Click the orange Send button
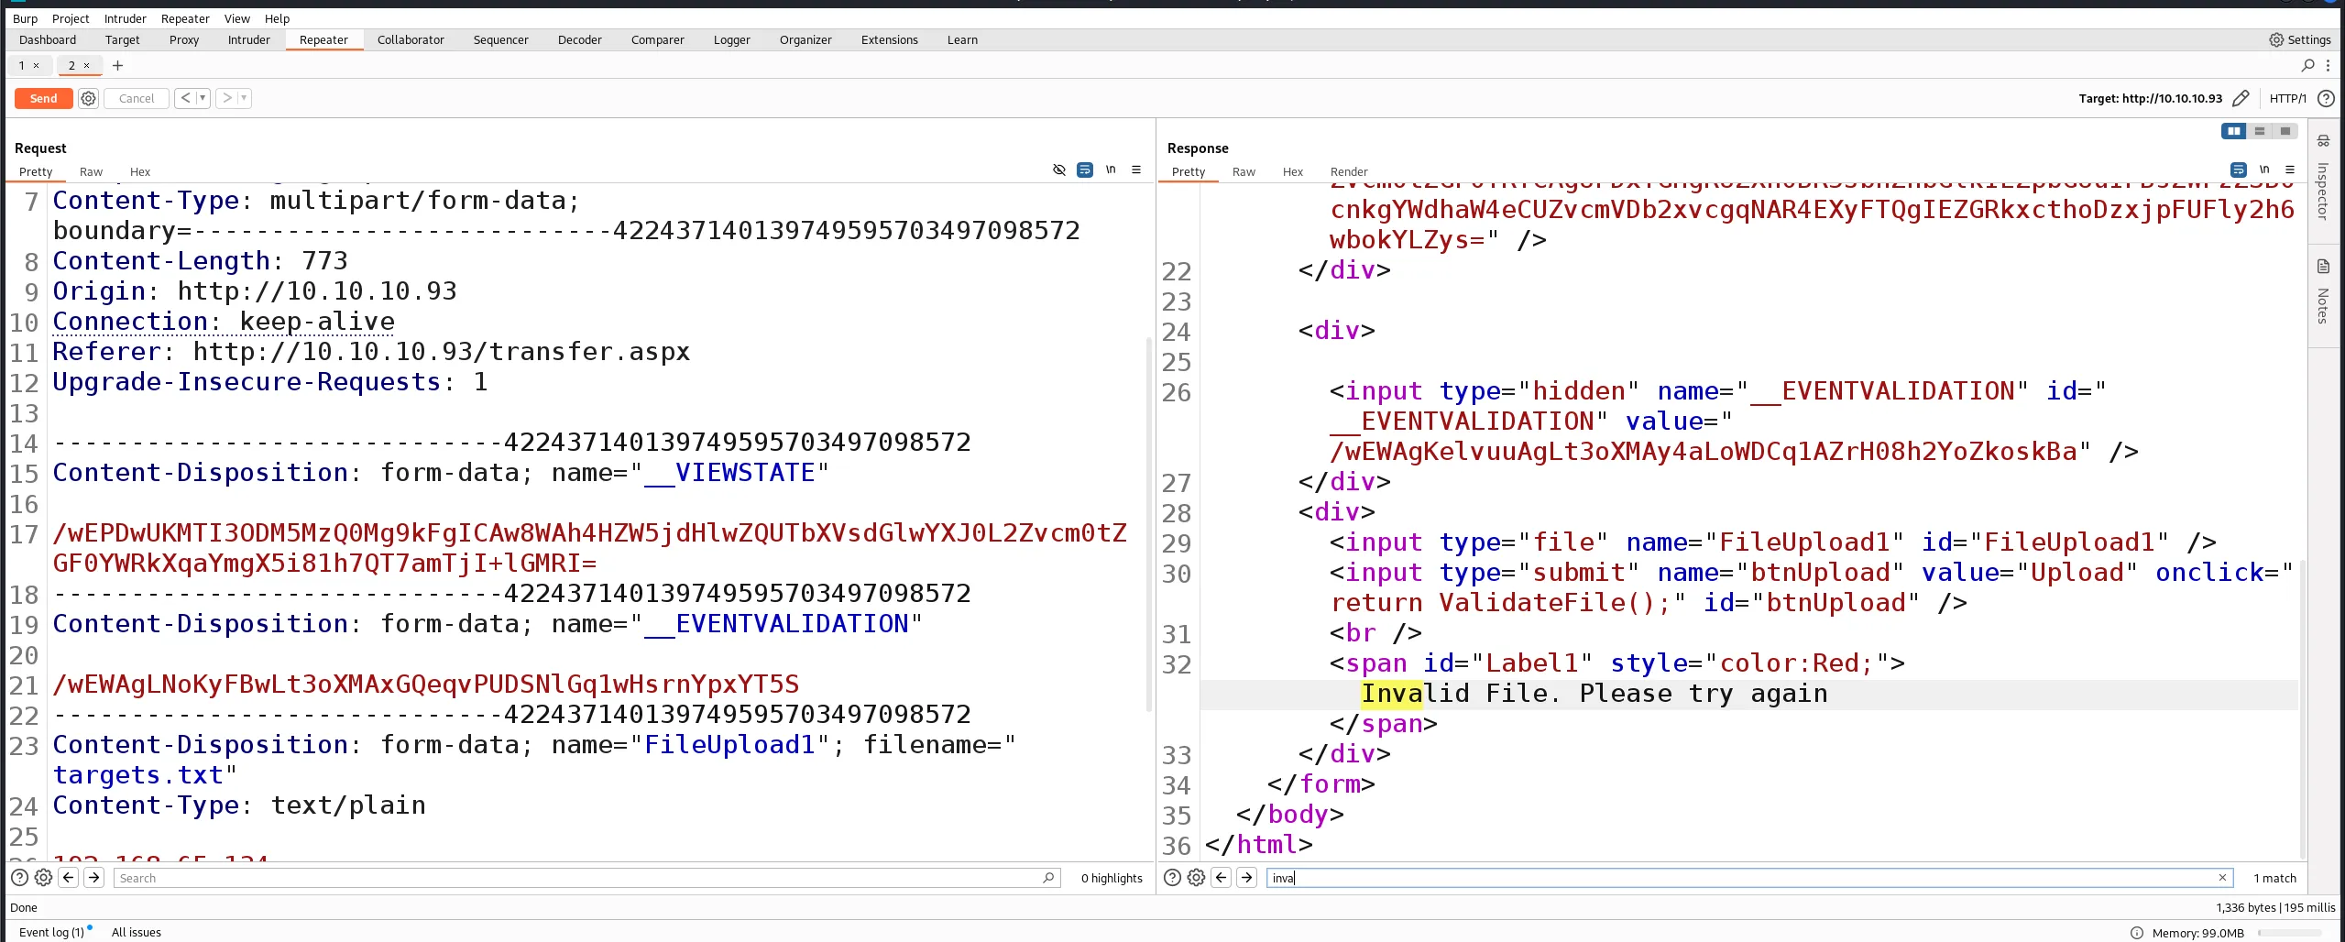2345x942 pixels. 43,98
